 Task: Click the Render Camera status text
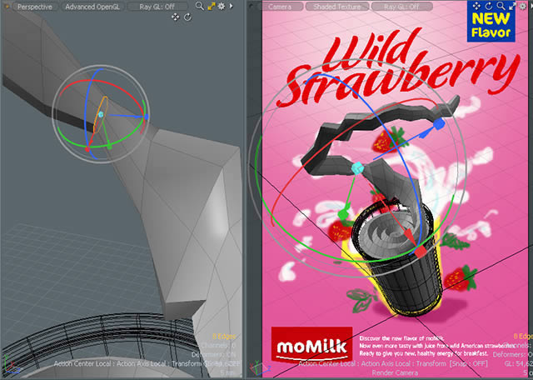(394, 372)
